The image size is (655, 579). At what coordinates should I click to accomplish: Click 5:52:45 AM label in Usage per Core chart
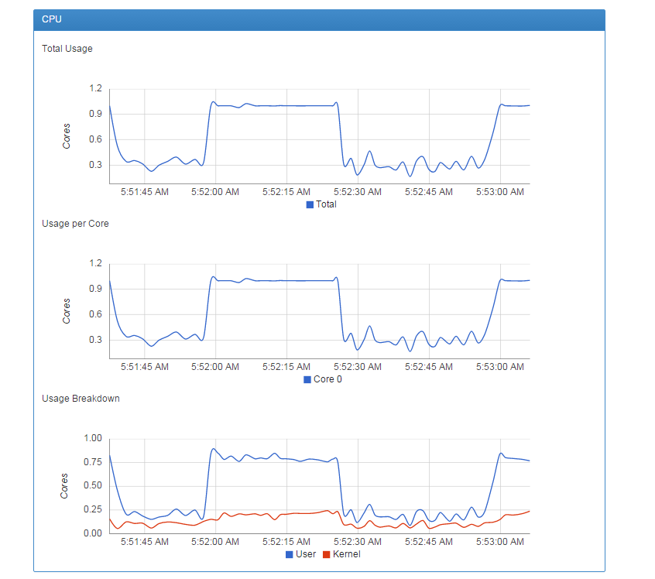tap(429, 367)
